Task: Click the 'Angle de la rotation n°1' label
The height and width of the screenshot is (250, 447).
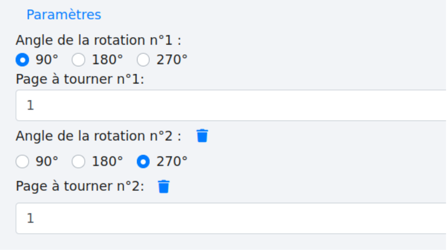Action: 98,40
